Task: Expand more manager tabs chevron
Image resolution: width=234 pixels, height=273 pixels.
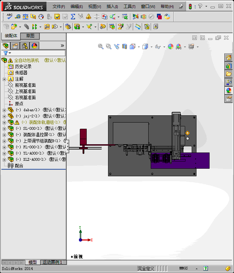Action: (62, 46)
